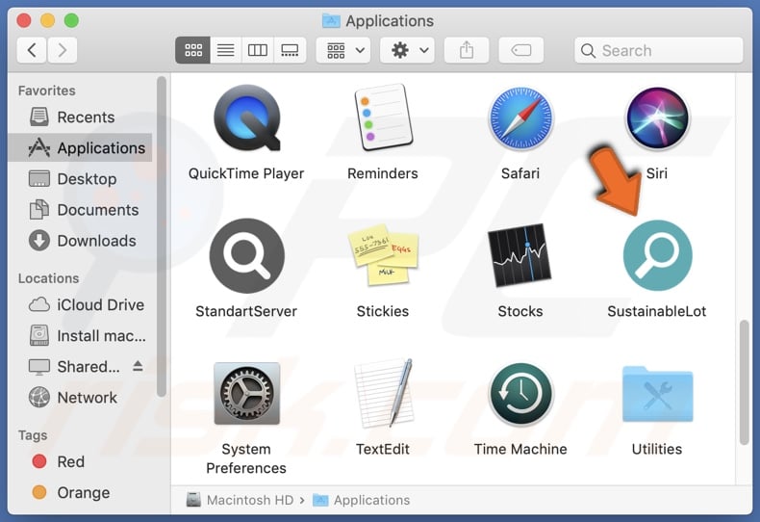Go back with the left chevron
Viewport: 760px width, 522px height.
point(32,50)
